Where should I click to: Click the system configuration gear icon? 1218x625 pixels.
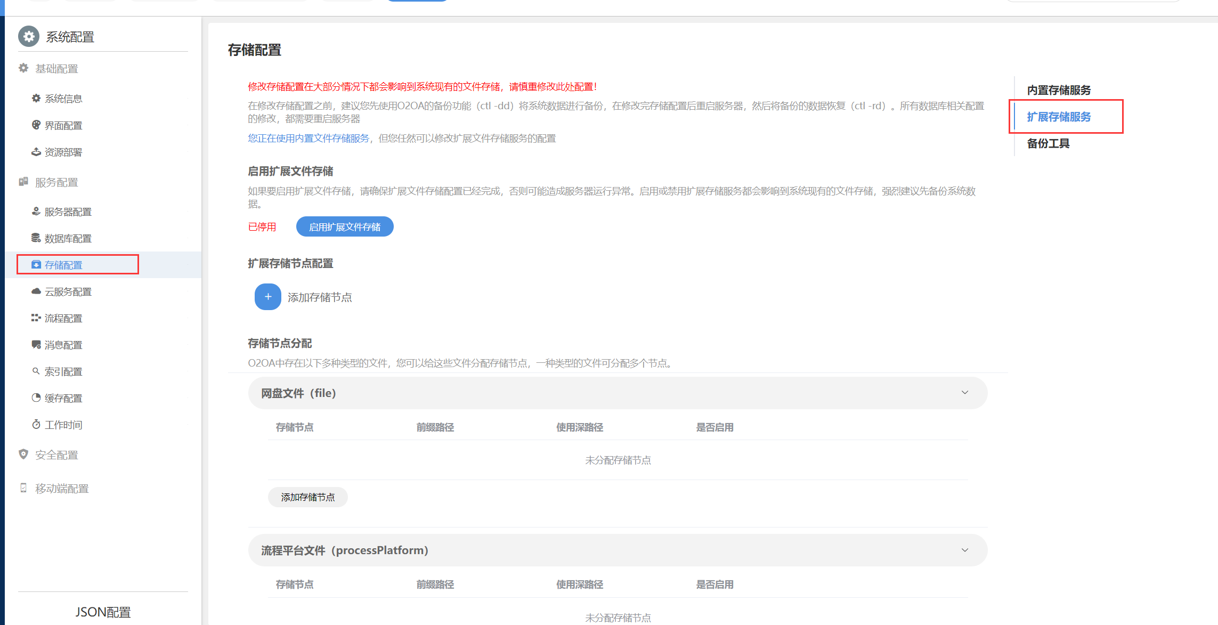point(29,36)
